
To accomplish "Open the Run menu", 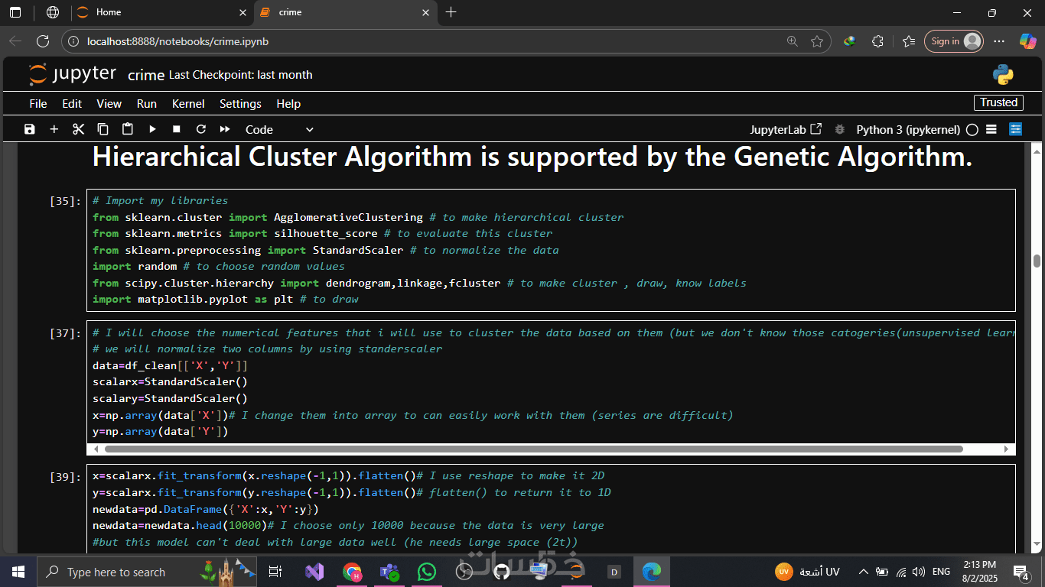I will (x=147, y=103).
